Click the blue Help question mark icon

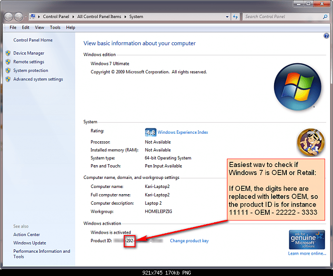point(326,36)
